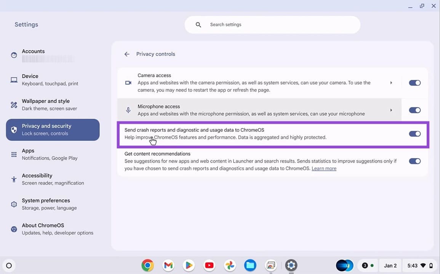Expand the Camera access row chevron
This screenshot has width=440, height=274.
point(391,83)
